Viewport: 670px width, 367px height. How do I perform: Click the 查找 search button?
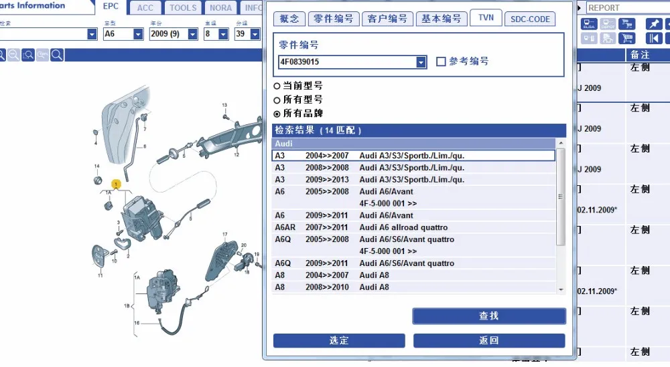[x=489, y=316]
